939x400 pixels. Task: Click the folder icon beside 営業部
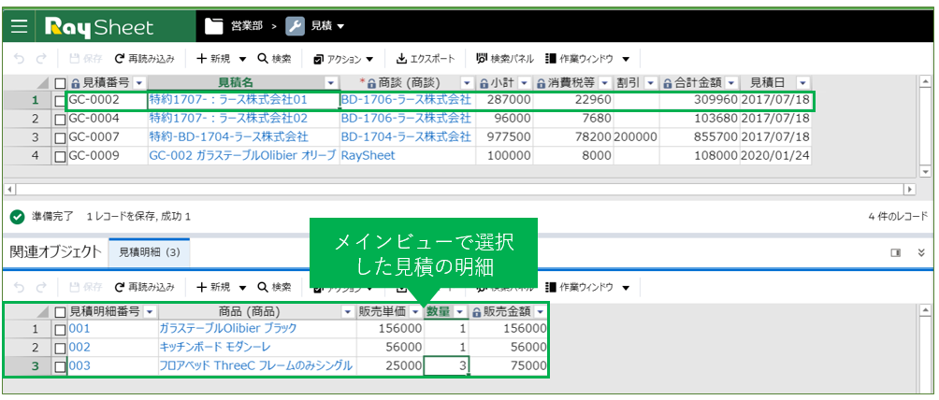point(214,26)
